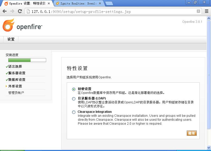The height and width of the screenshot is (151, 211).
Task: Click the Clearspace Integration bold label
Action: click(95, 112)
